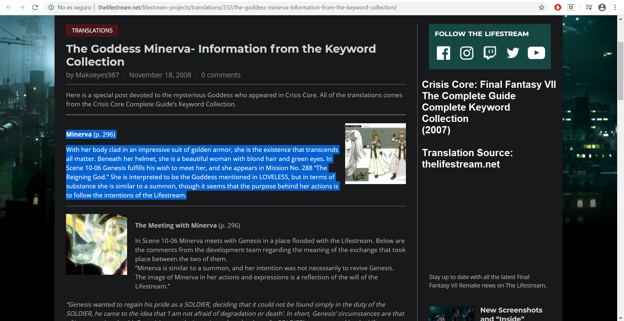Screen dimensions: 624x321
Task: Go forward in browser history
Action: (x=22, y=7)
